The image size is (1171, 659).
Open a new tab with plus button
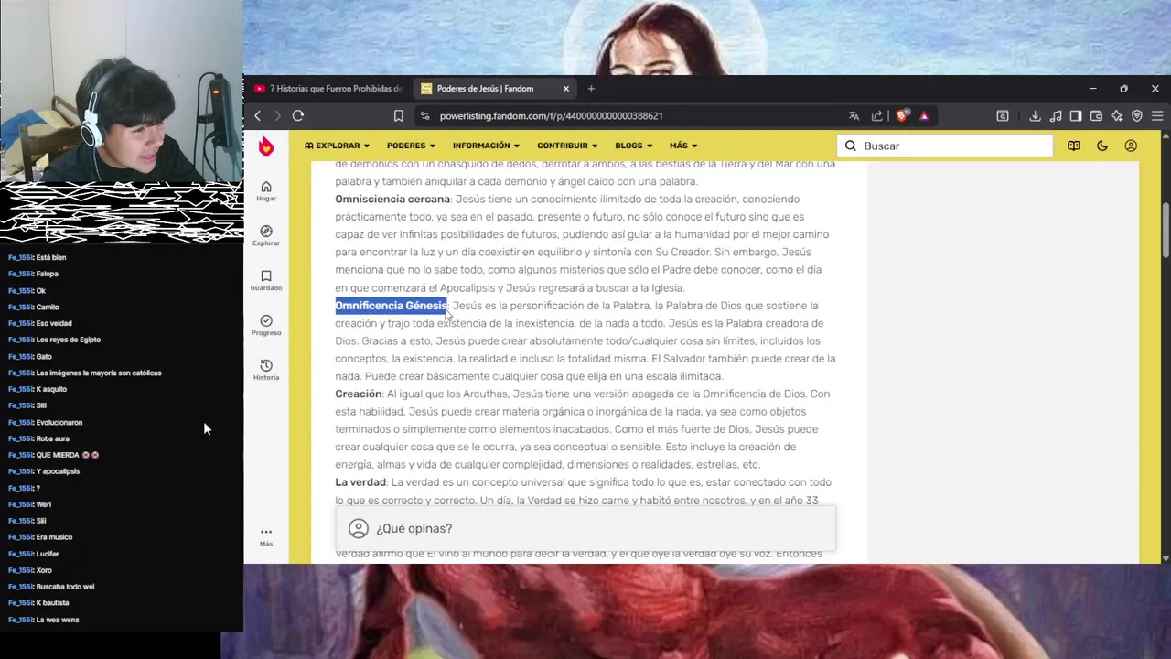tap(591, 89)
